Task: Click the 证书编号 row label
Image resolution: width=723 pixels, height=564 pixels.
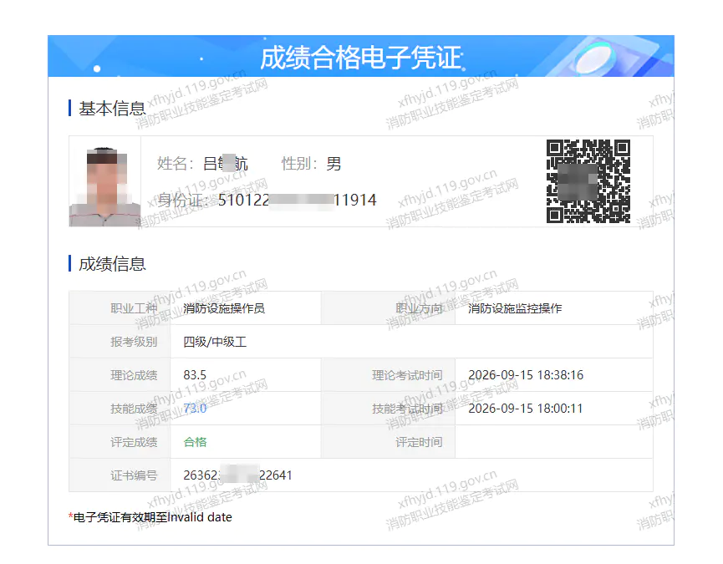Action: (x=134, y=475)
